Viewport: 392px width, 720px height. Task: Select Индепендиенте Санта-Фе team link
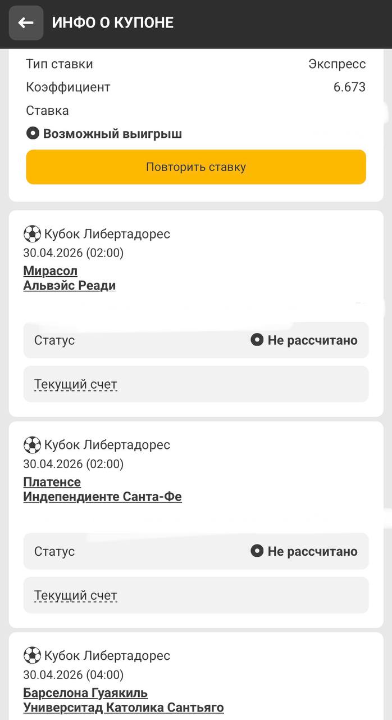coord(102,497)
